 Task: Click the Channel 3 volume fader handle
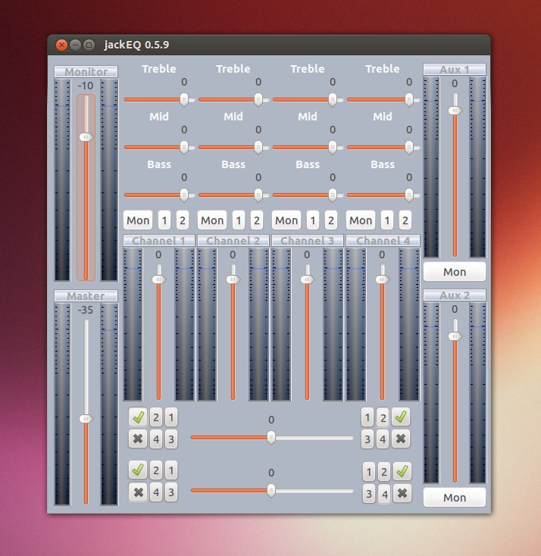307,280
